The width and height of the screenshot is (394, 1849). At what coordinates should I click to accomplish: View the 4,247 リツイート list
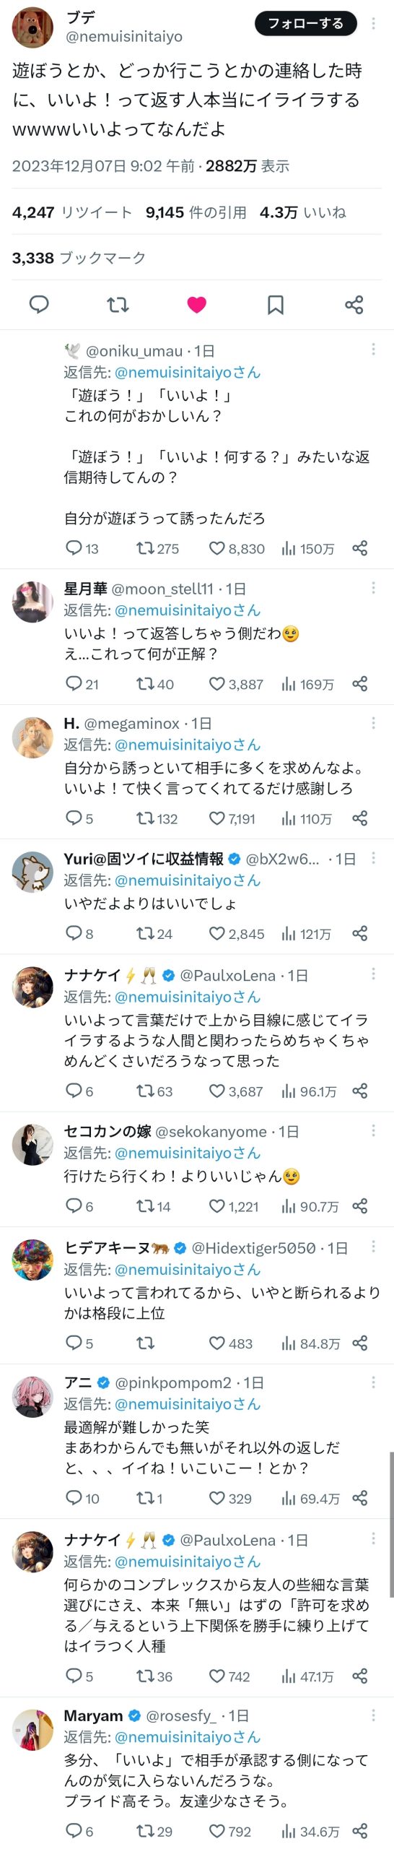pyautogui.click(x=72, y=212)
